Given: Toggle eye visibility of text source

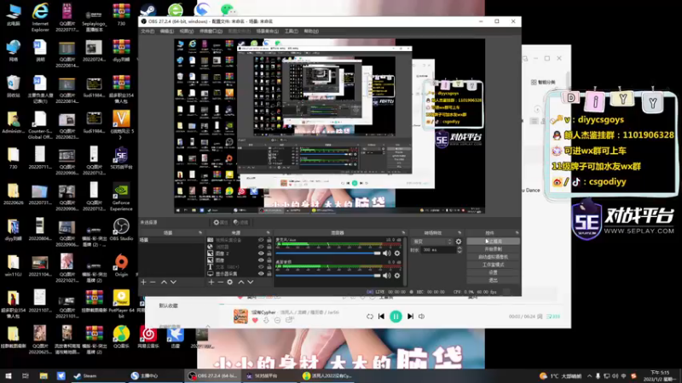Looking at the screenshot, I should (x=261, y=267).
